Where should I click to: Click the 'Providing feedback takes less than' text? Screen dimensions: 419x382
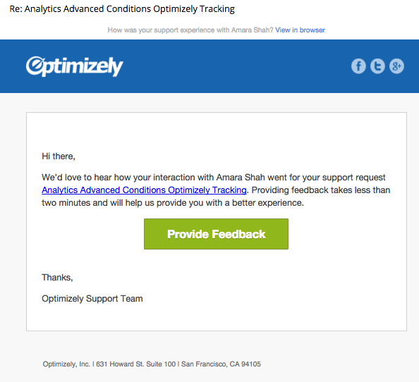[x=321, y=190]
